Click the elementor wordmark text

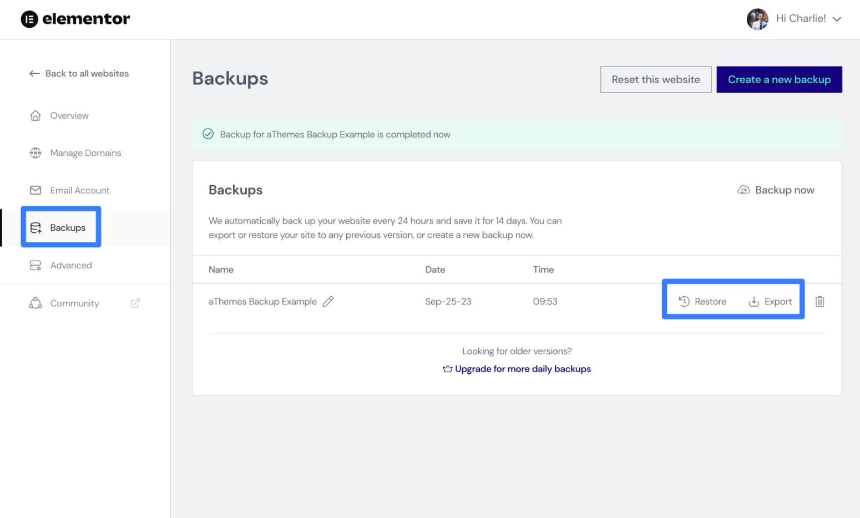(86, 19)
